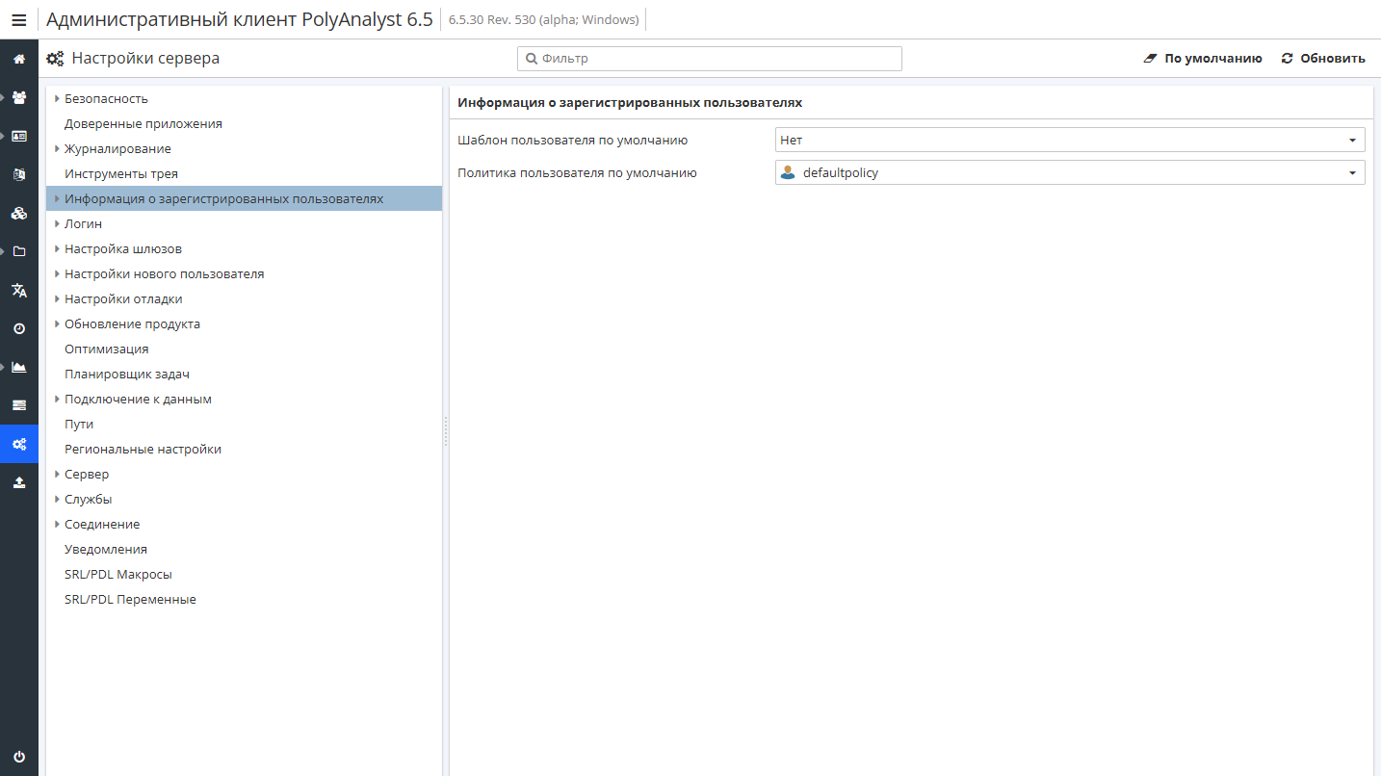The image size is (1381, 776).
Task: Open the area chart statistics sidebar icon
Action: click(19, 367)
